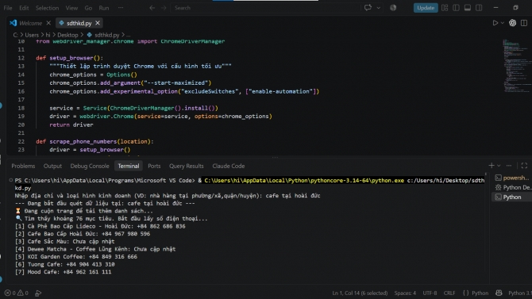Screen dimensions: 532x299
Task: Open the Output panel tab
Action: click(x=52, y=166)
